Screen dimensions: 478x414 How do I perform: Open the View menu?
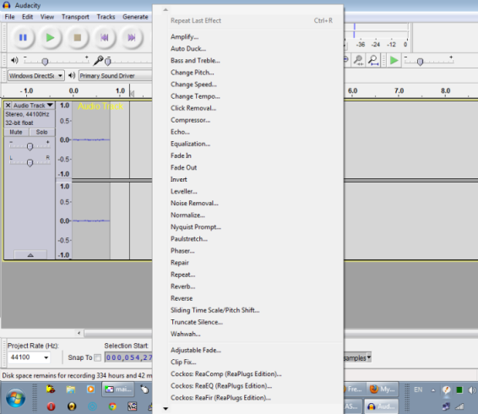[x=47, y=17]
